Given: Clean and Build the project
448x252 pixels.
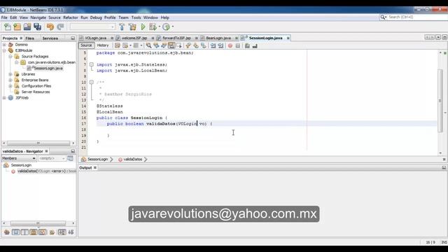Looking at the screenshot, I should (x=132, y=27).
